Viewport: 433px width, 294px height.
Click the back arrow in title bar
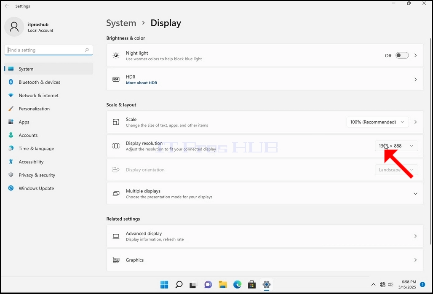point(7,6)
